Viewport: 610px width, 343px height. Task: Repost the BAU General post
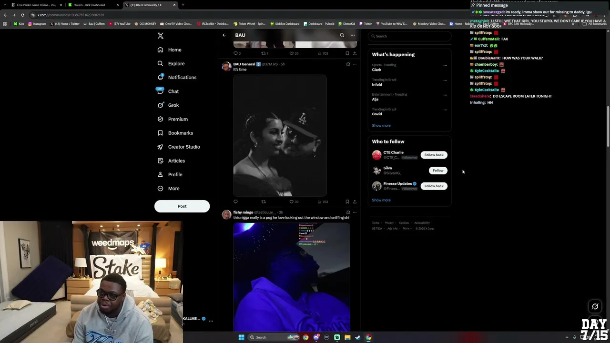click(264, 202)
